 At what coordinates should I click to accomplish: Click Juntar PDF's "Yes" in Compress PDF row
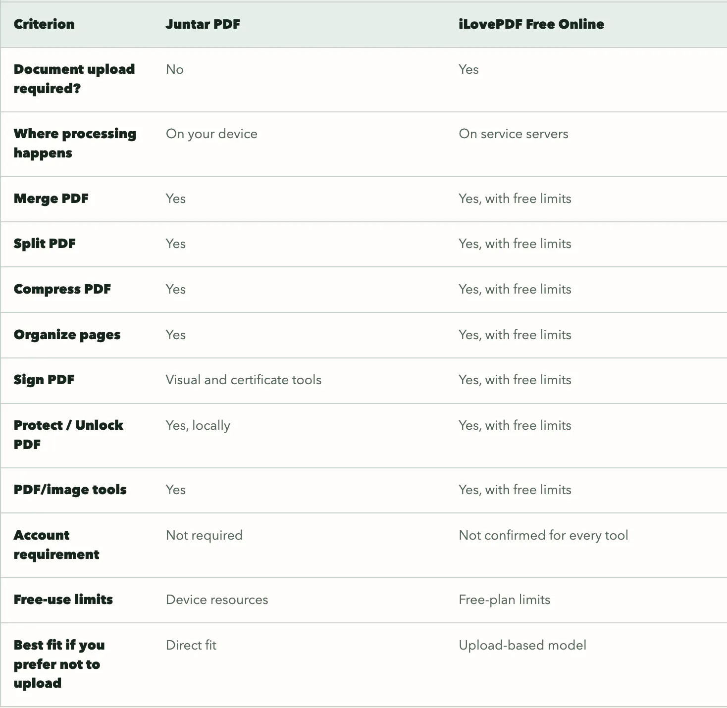click(176, 289)
